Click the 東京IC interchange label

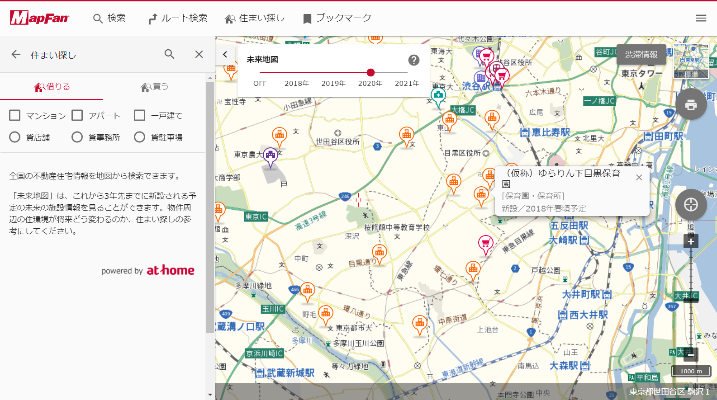[256, 216]
